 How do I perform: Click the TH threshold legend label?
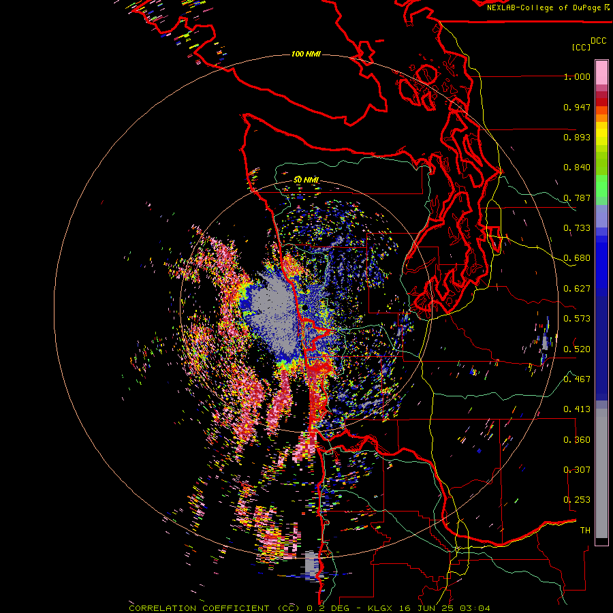(585, 531)
